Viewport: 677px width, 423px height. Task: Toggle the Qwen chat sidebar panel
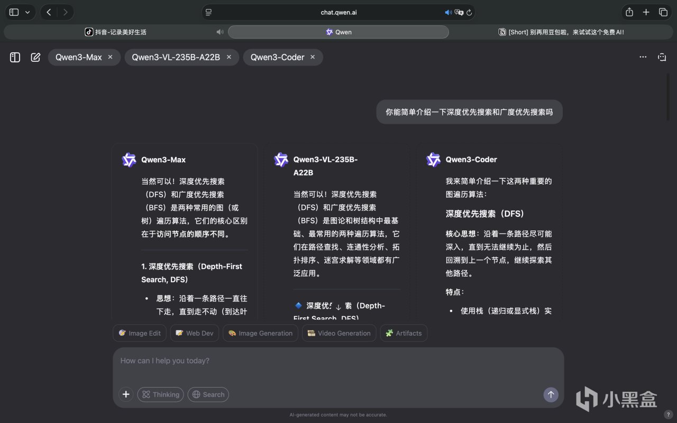(x=15, y=57)
